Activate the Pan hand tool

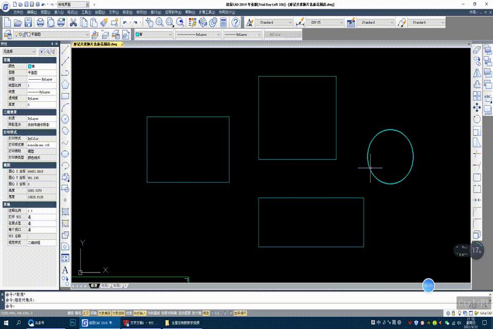tap(149, 22)
